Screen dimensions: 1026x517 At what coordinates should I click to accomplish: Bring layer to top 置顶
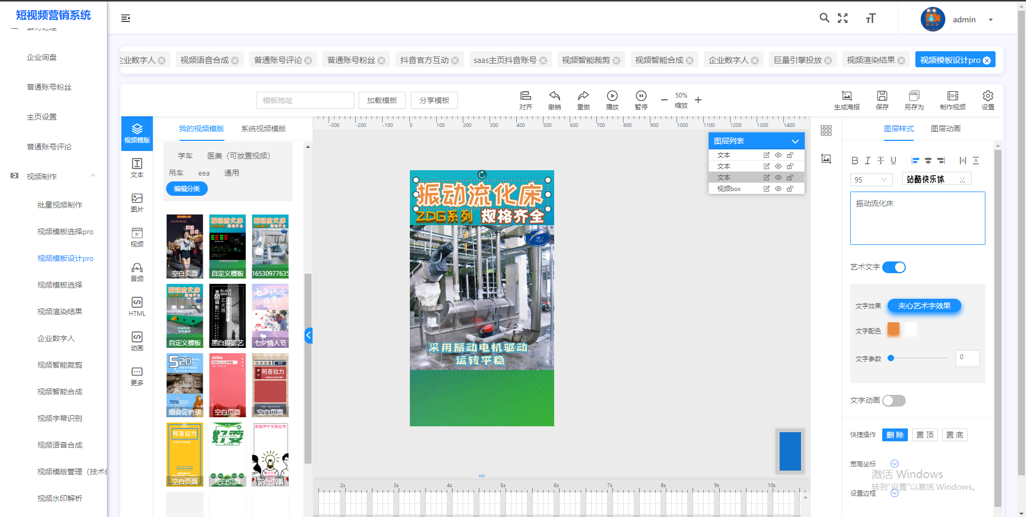[925, 435]
